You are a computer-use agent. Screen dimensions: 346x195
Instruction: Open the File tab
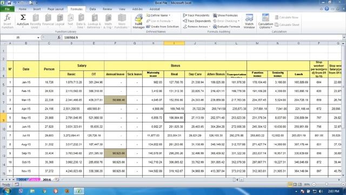click(x=7, y=9)
